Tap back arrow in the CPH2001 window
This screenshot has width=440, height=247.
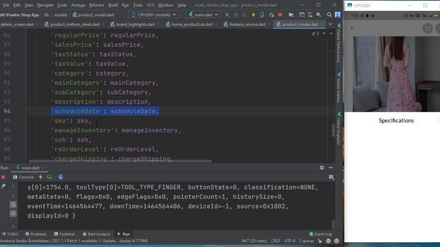coord(353,28)
